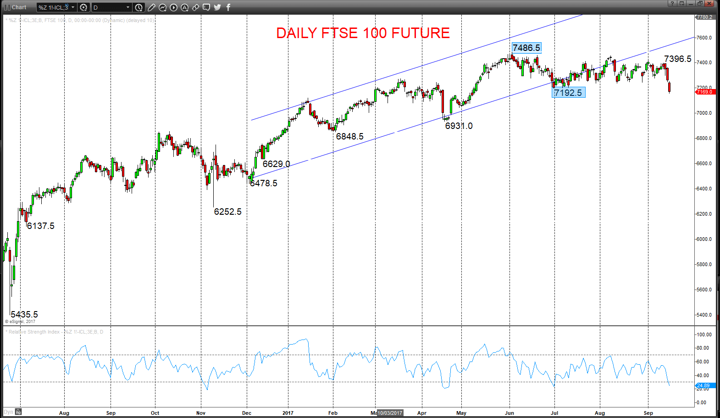Open the window options menu icon
Viewport: 720px width, 418px height.
pos(681,3)
